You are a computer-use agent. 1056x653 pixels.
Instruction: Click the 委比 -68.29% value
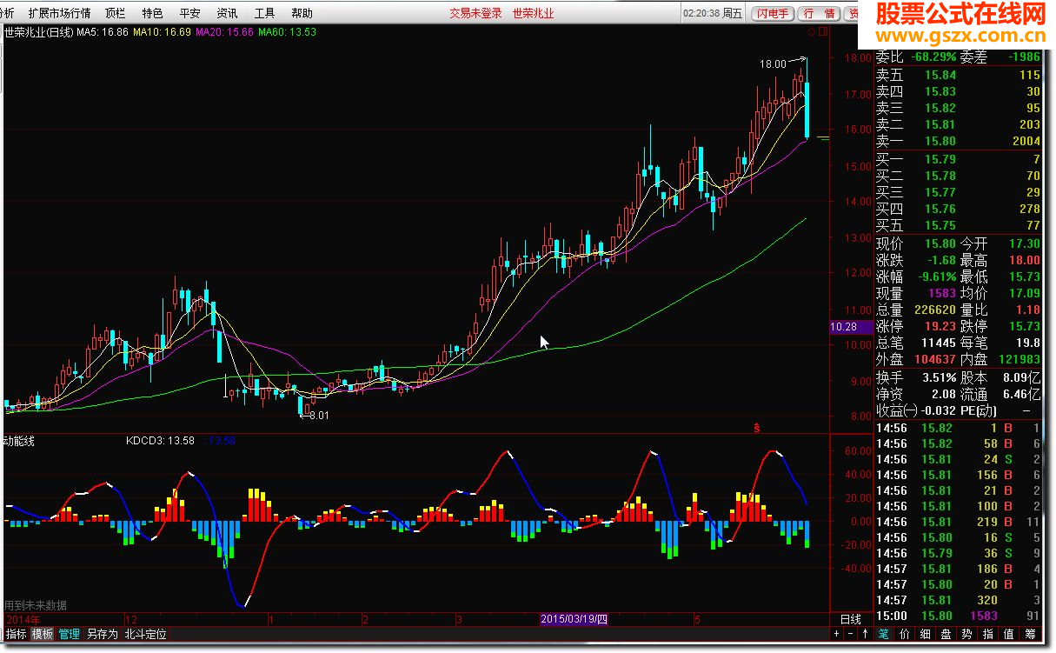point(933,57)
